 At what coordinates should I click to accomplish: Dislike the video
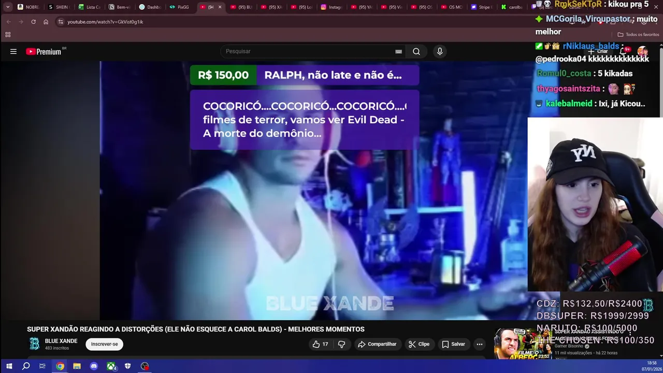342,344
